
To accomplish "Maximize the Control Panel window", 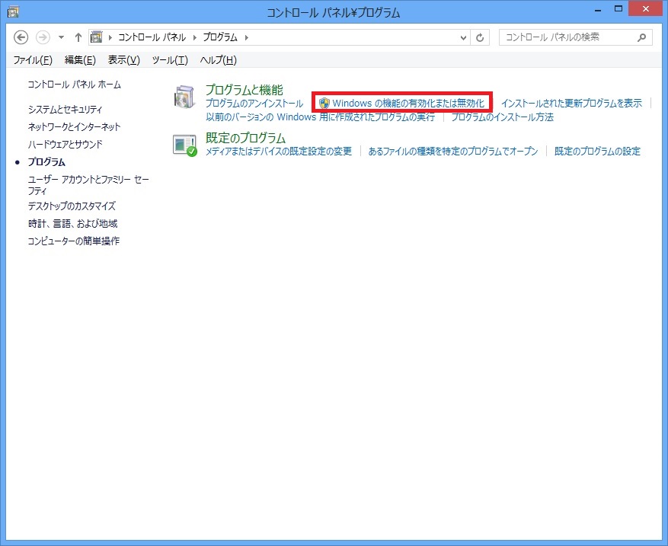I will coord(618,9).
